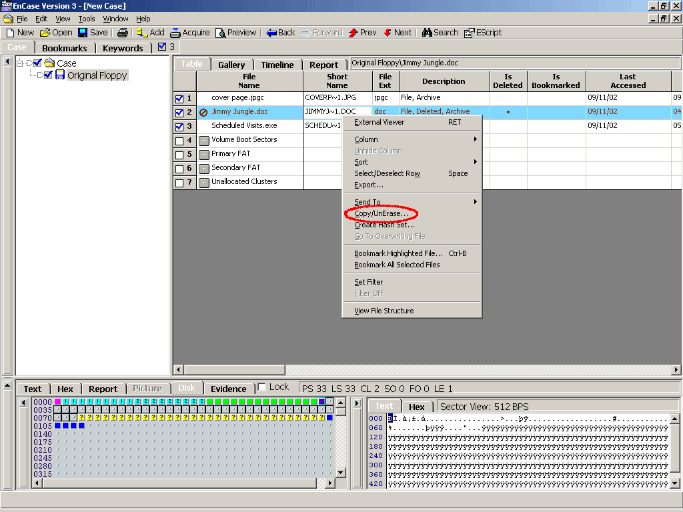Check the Volume Boot Sectors row checkbox
This screenshot has height=512, width=683.
(x=179, y=141)
